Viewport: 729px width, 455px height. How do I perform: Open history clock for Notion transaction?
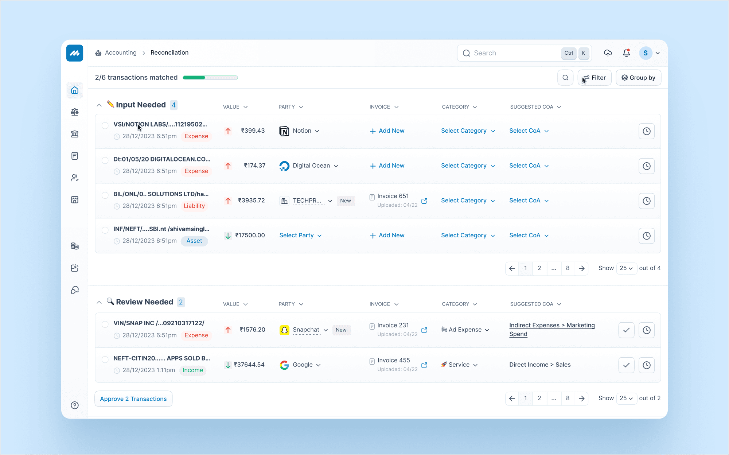pyautogui.click(x=646, y=131)
